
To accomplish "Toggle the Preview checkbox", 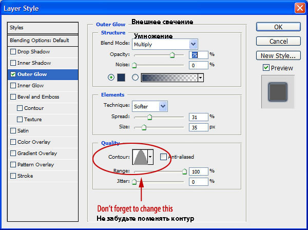I will coord(266,68).
